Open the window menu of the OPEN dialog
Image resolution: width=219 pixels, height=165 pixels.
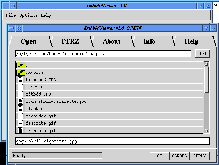12,28
